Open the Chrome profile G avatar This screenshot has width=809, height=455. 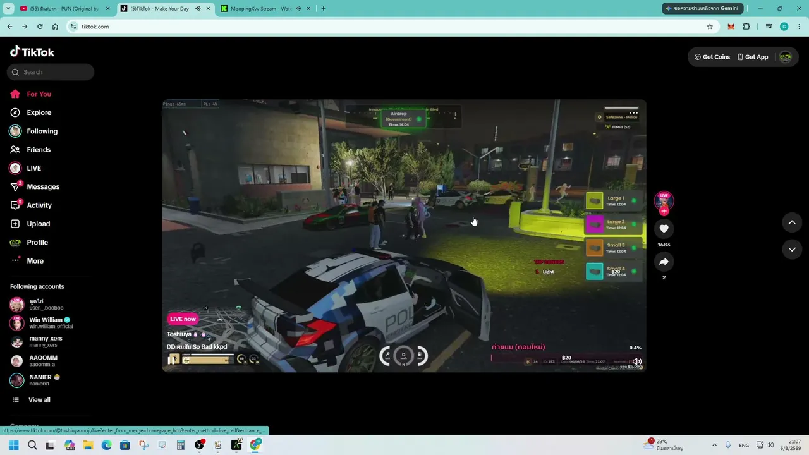[x=784, y=27]
